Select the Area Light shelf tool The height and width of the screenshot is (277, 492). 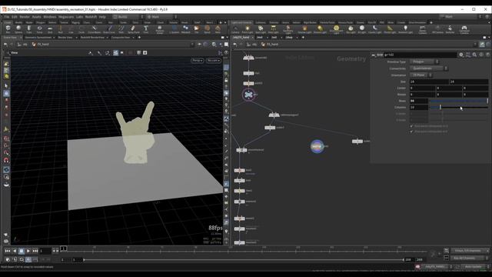click(274, 29)
